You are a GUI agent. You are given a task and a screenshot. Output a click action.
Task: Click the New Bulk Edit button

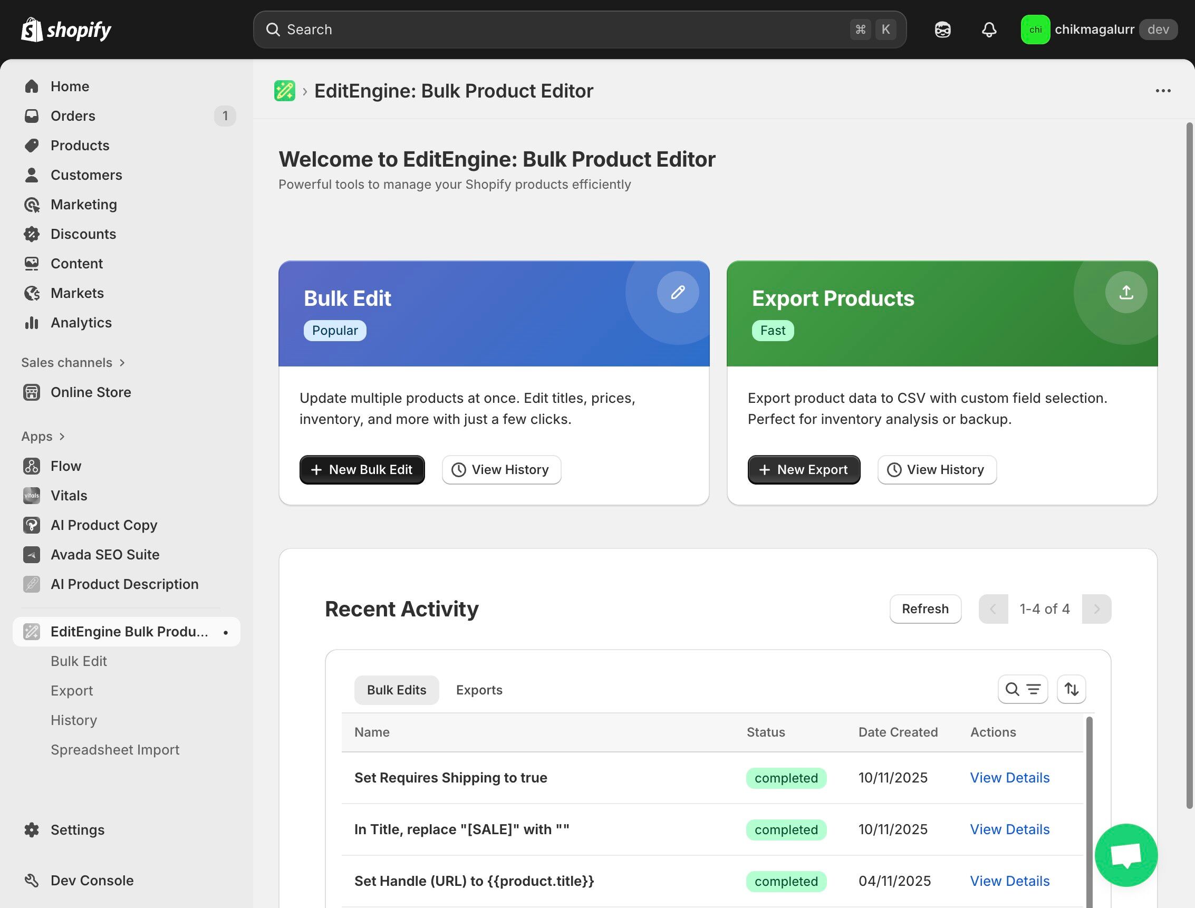[x=362, y=470]
